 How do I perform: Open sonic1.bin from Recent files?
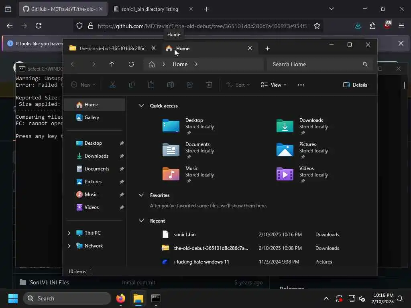pos(250,234)
